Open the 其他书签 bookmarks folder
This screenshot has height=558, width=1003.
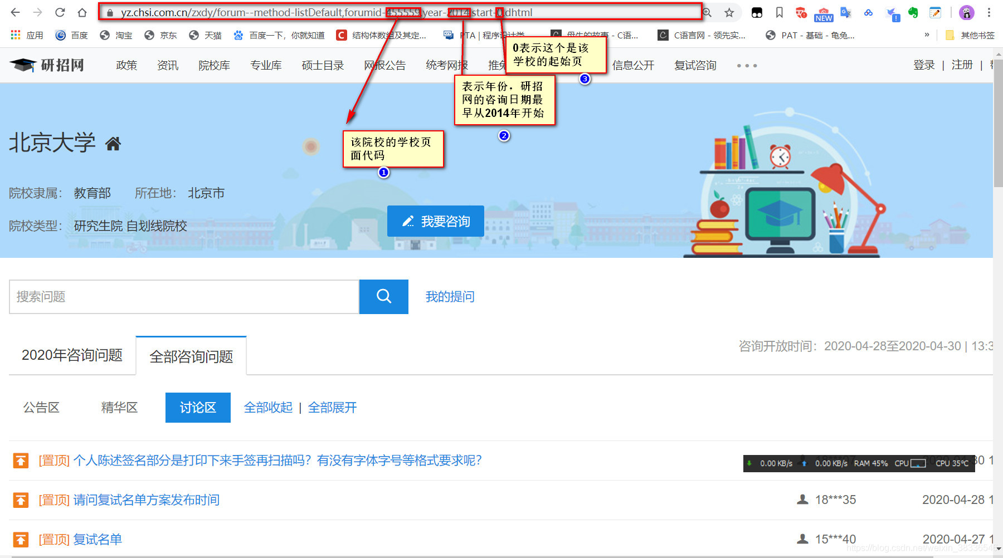coord(970,35)
